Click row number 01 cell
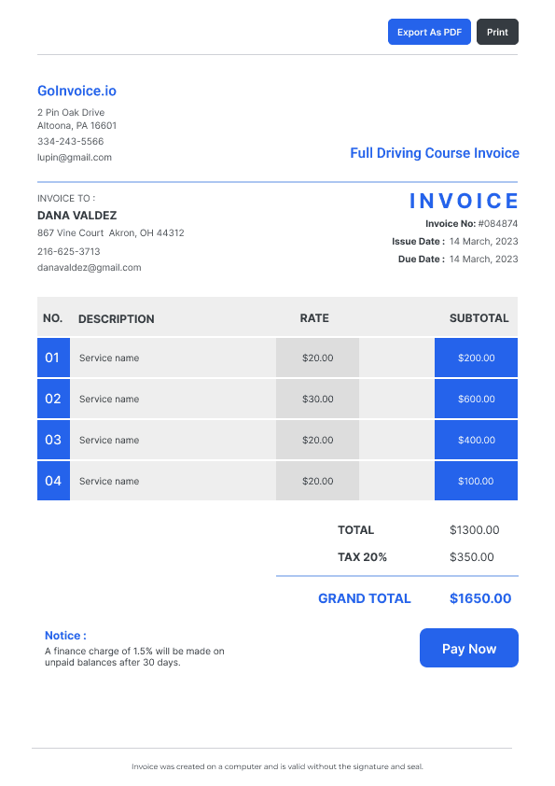The height and width of the screenshot is (786, 555). click(53, 358)
